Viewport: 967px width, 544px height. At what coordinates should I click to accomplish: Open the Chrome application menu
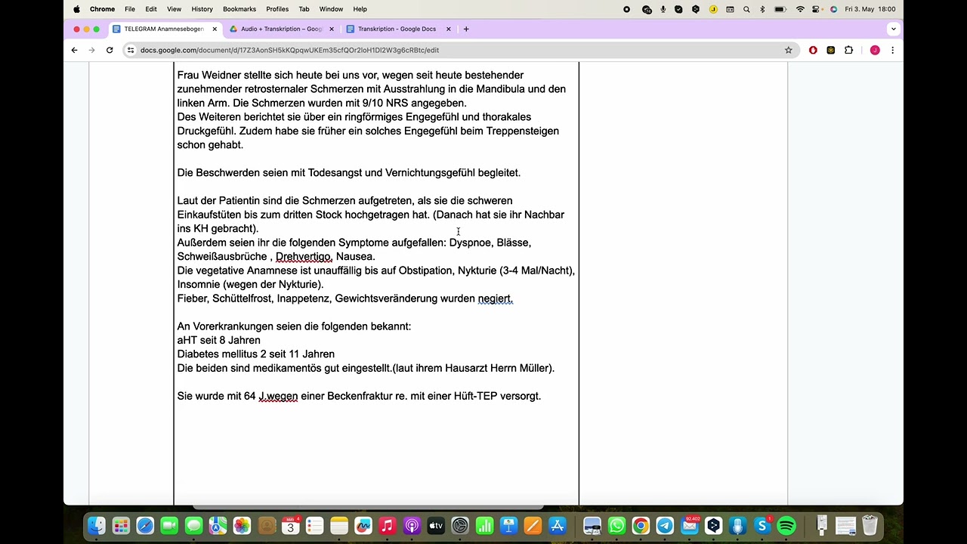coord(102,9)
